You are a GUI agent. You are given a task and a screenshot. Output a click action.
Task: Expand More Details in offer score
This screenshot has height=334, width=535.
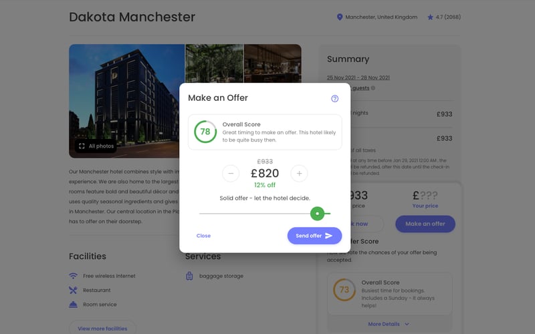click(389, 324)
